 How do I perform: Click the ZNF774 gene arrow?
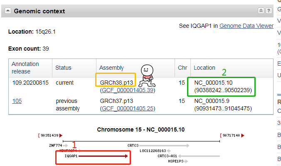point(66,146)
